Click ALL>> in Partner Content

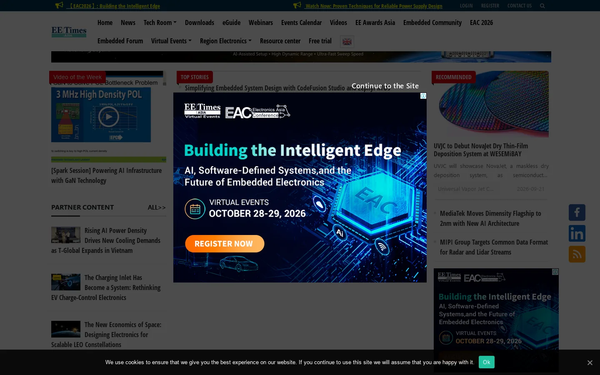[x=157, y=207]
